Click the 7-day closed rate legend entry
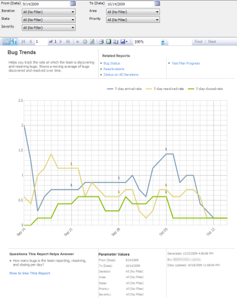 point(205,89)
